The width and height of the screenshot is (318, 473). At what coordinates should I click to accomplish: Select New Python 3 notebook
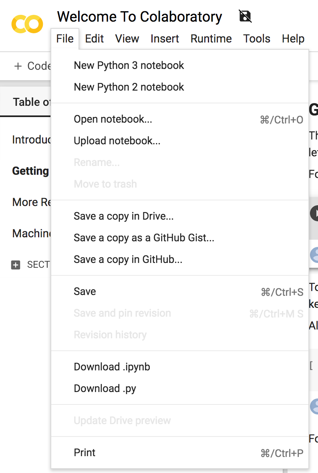click(x=129, y=65)
